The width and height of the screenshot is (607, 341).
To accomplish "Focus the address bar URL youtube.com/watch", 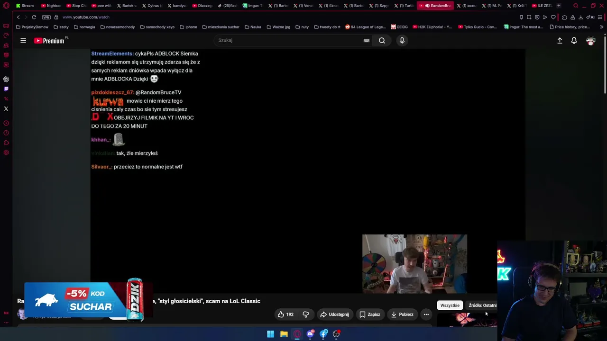I will tap(86, 17).
